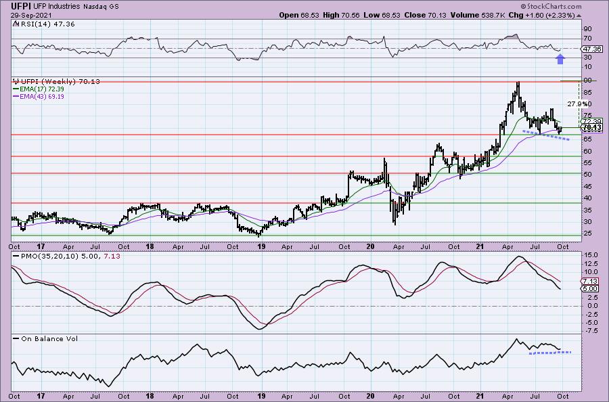Click the 47.36 value tag on the RSI axis
The width and height of the screenshot is (609, 402).
point(592,49)
